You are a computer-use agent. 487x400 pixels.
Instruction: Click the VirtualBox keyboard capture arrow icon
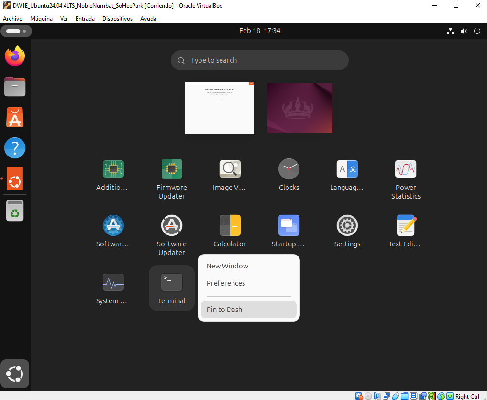click(450, 396)
